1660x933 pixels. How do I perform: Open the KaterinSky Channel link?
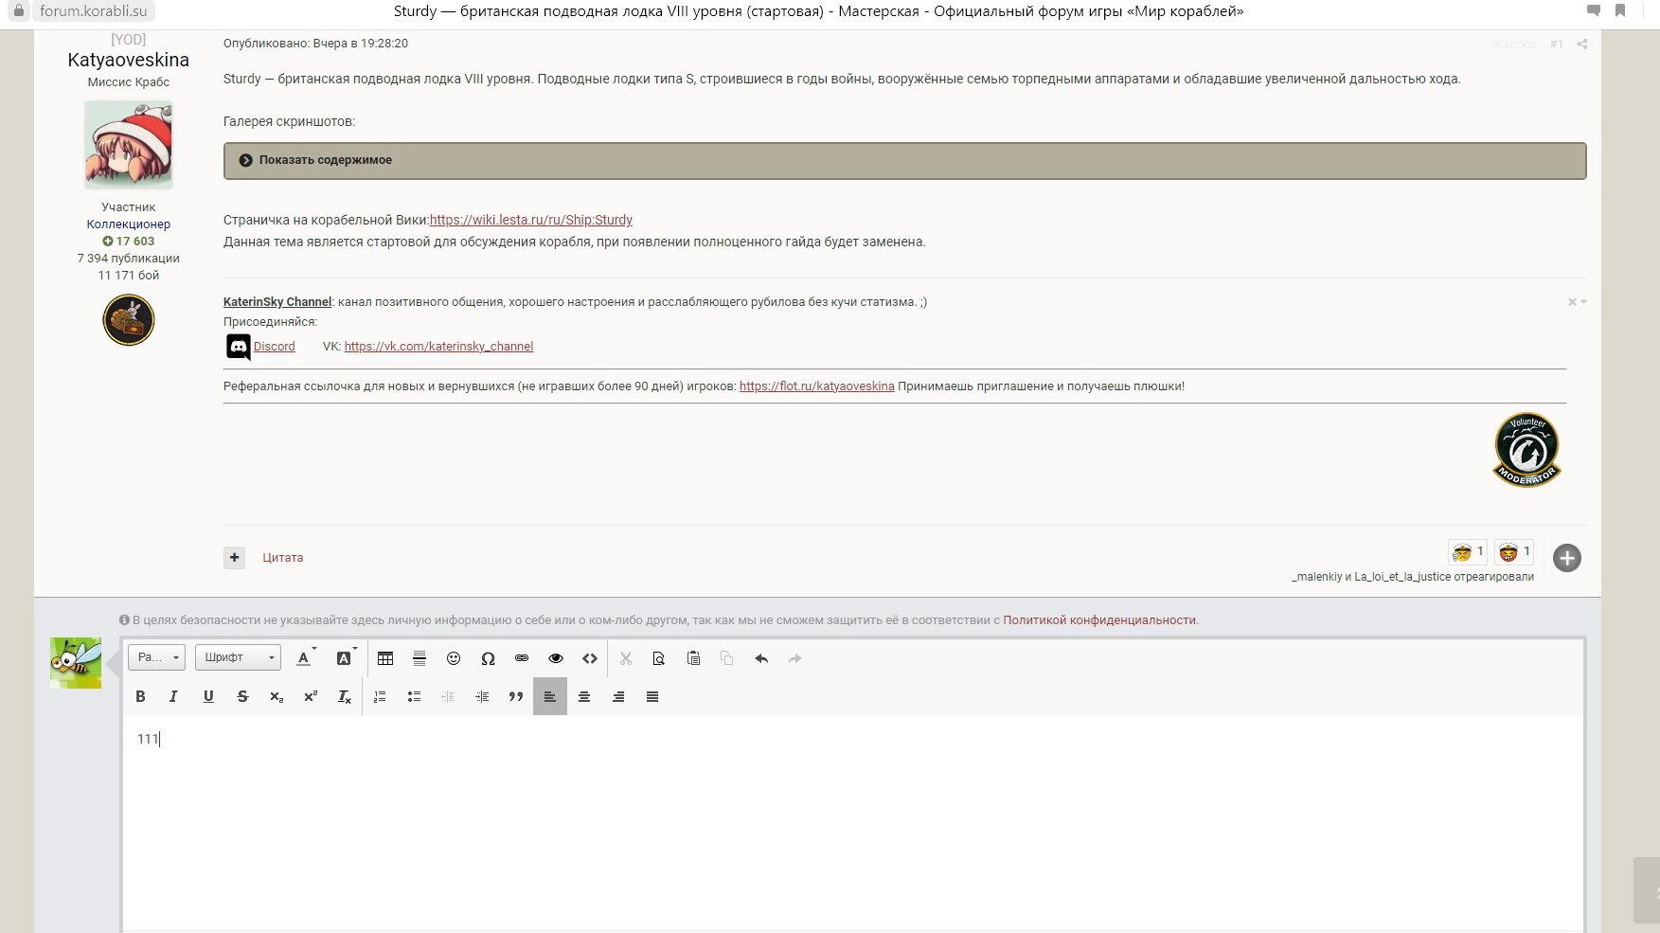click(x=277, y=302)
